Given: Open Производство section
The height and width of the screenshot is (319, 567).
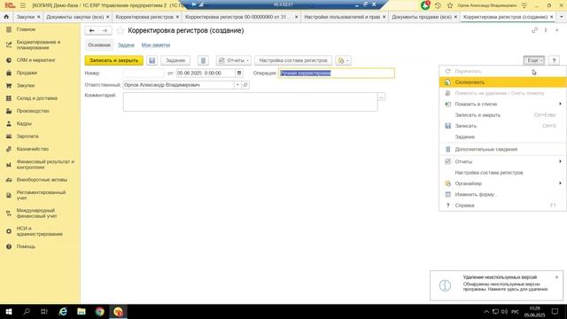Looking at the screenshot, I should pyautogui.click(x=33, y=111).
